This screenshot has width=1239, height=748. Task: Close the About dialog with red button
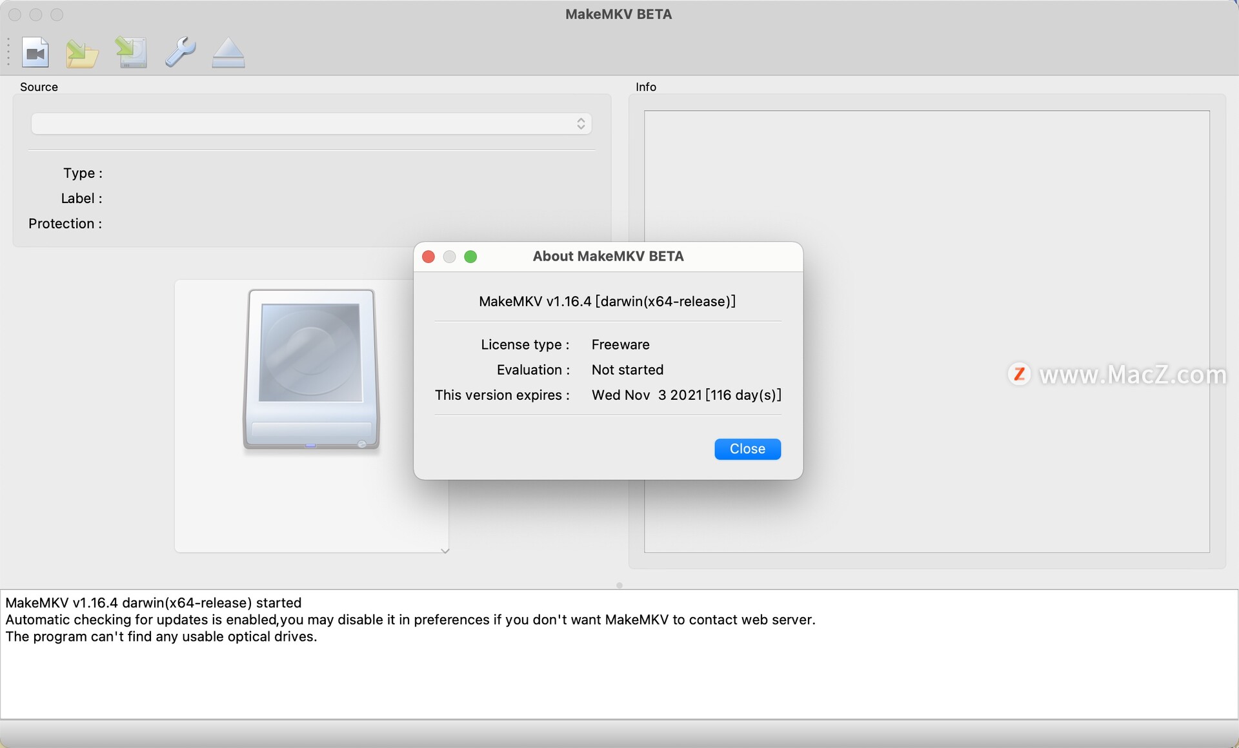(x=428, y=257)
